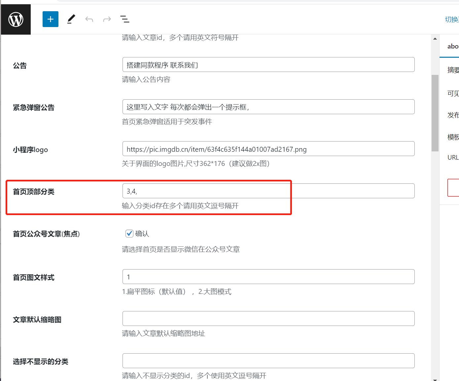
Task: Open the document overview list icon
Action: [125, 19]
